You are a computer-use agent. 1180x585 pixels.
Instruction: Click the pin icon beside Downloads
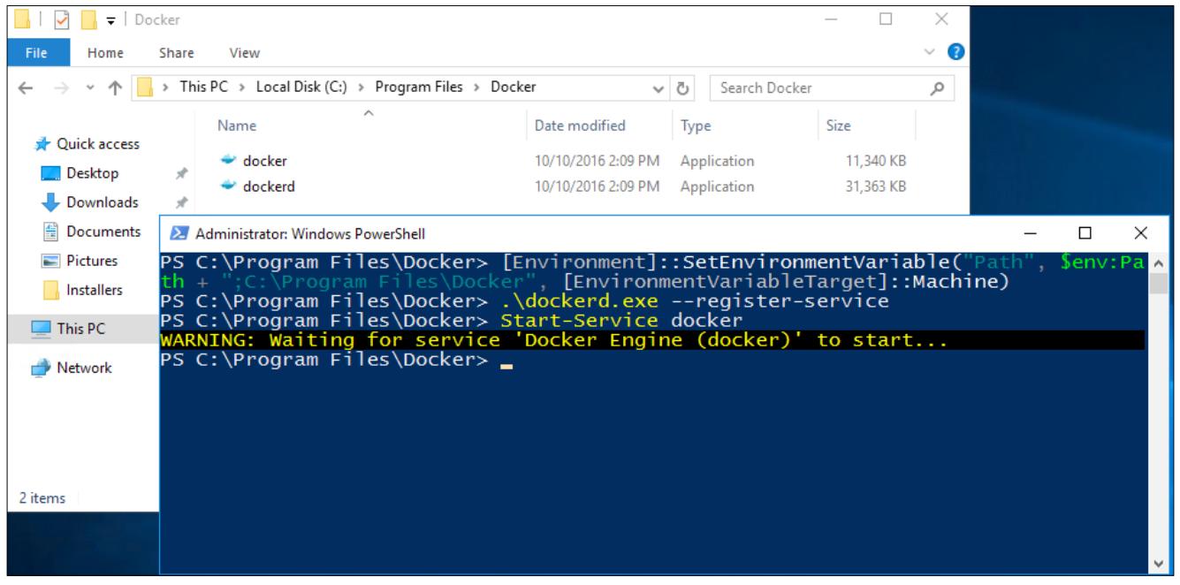181,204
